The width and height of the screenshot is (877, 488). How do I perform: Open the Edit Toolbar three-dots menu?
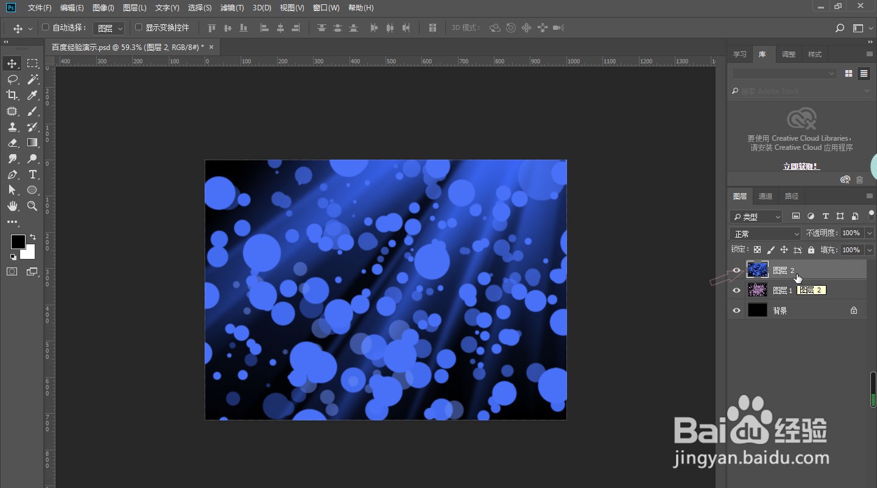(x=12, y=222)
